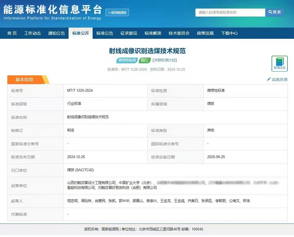Click the 实施反馈 pencil icon

[x=268, y=79]
